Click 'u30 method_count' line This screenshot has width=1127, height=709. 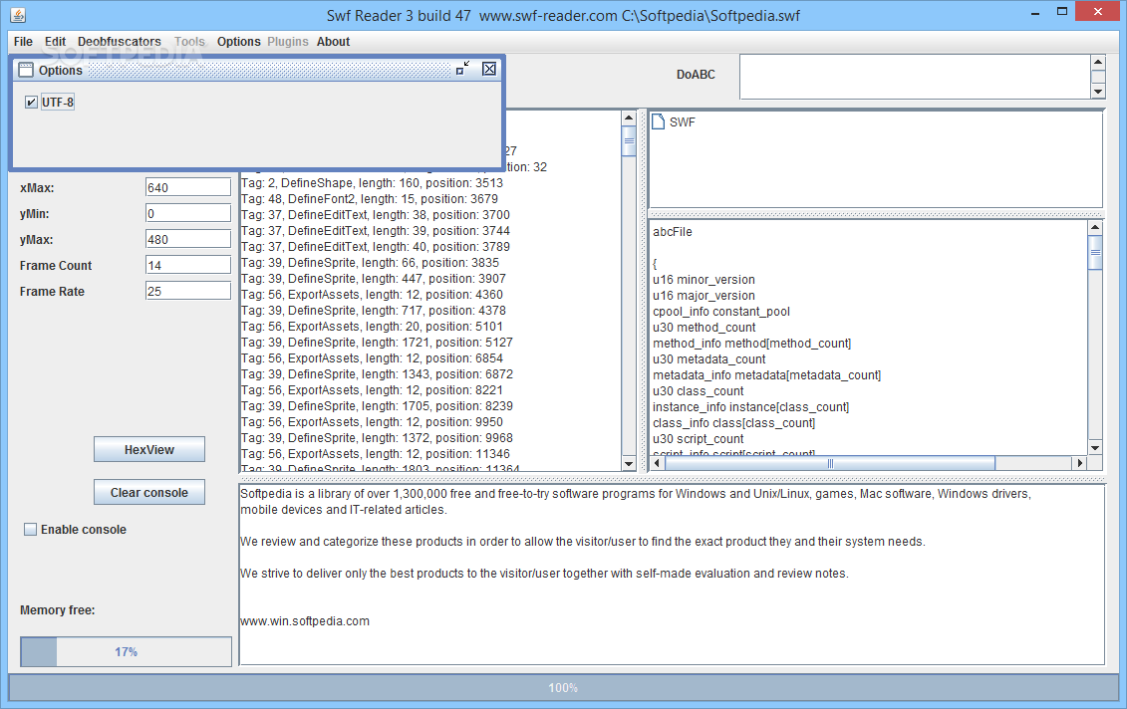click(x=704, y=328)
